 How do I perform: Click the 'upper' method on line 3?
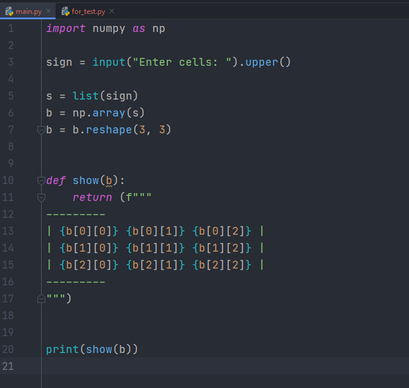(262, 63)
